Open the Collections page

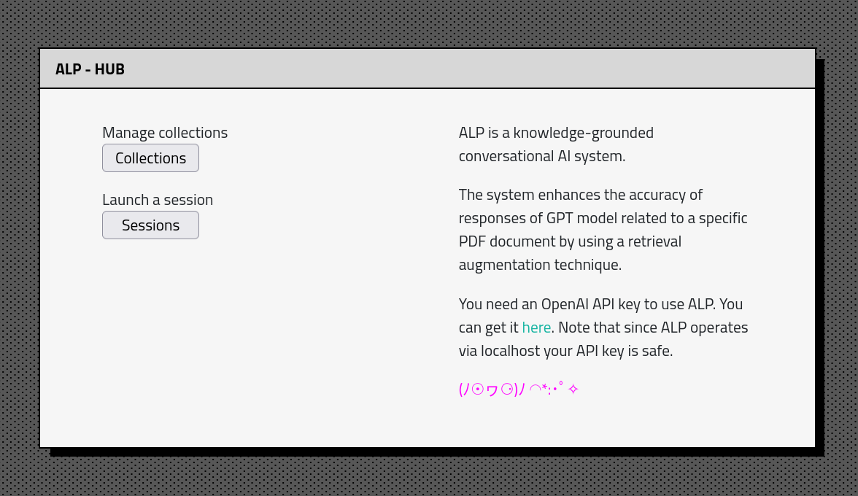click(x=150, y=158)
